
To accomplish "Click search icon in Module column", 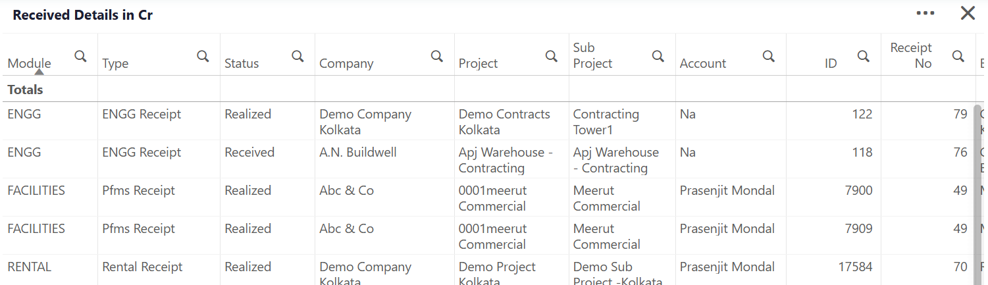I will point(80,56).
